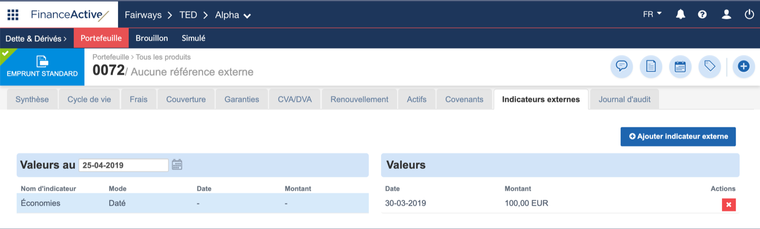Click the Valeurs au date field
This screenshot has height=229, width=760.
pyautogui.click(x=123, y=165)
